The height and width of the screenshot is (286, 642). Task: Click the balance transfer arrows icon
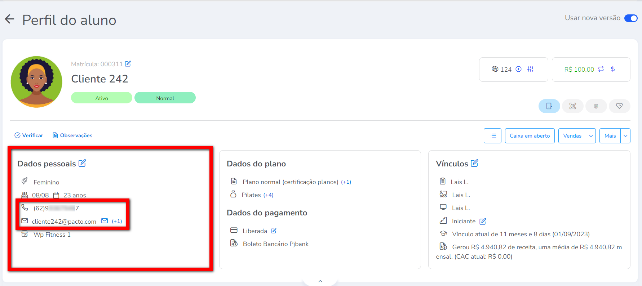click(x=601, y=69)
